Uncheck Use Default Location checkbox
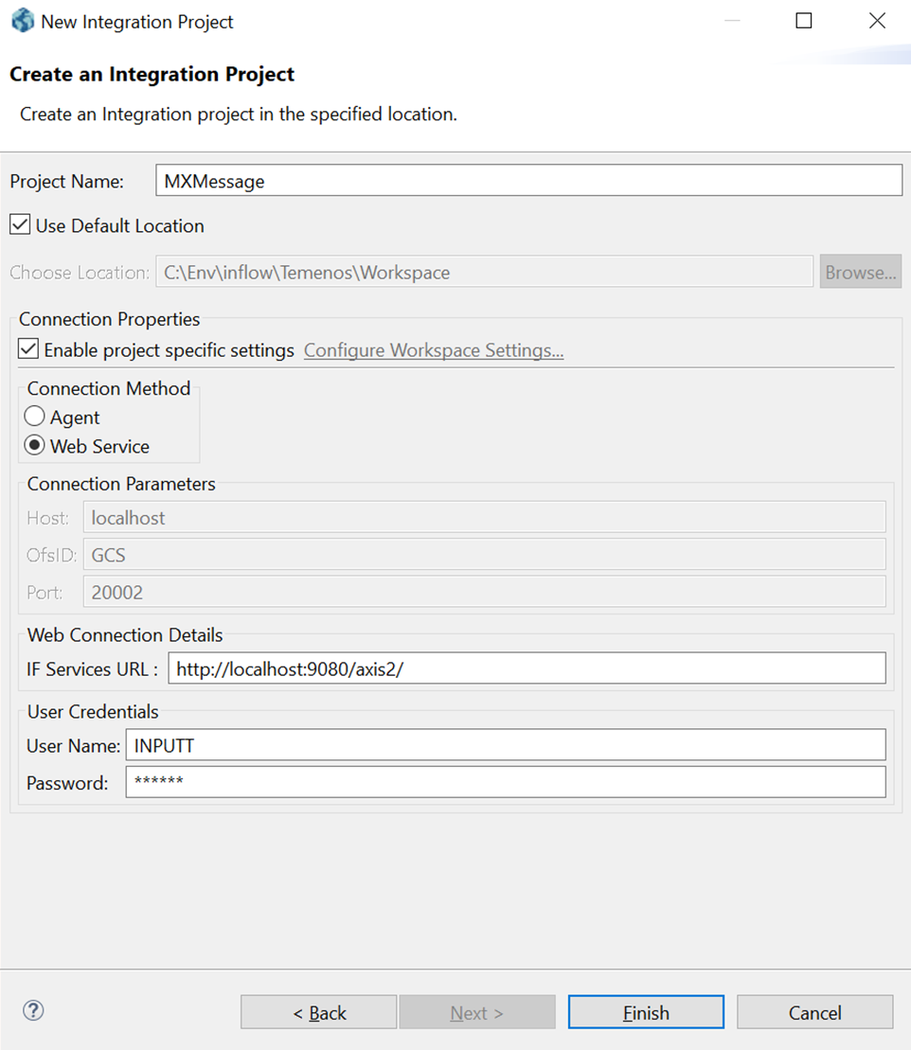The width and height of the screenshot is (911, 1050). [x=20, y=225]
